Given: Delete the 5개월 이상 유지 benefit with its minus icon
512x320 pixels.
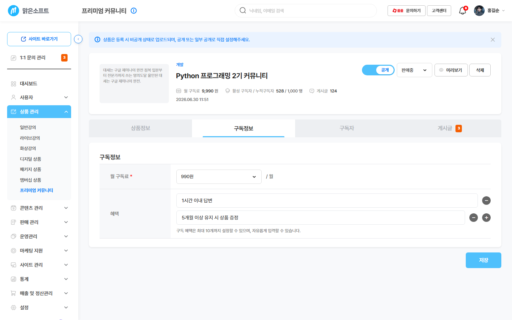Looking at the screenshot, I should click(x=474, y=218).
